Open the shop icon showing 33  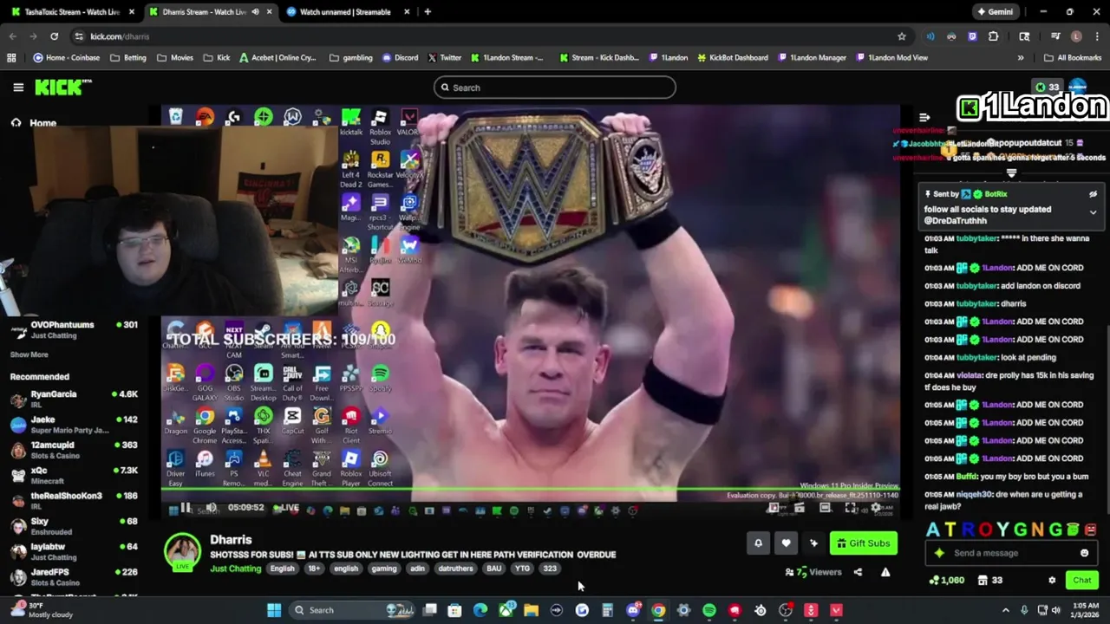[989, 580]
